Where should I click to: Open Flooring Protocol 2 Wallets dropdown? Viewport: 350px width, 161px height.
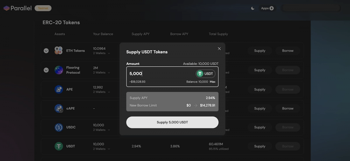point(101,73)
